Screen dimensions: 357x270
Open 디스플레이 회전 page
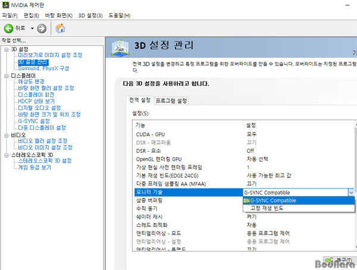click(x=36, y=95)
